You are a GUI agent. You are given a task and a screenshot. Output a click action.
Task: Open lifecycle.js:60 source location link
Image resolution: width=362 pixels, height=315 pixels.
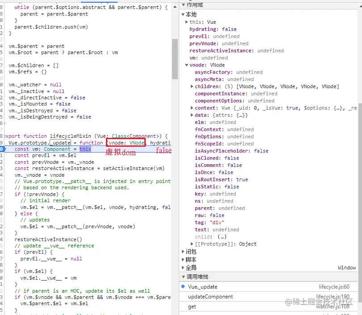334,287
